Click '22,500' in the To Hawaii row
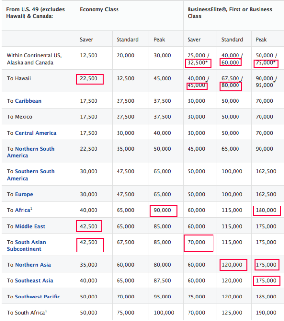 pos(89,78)
